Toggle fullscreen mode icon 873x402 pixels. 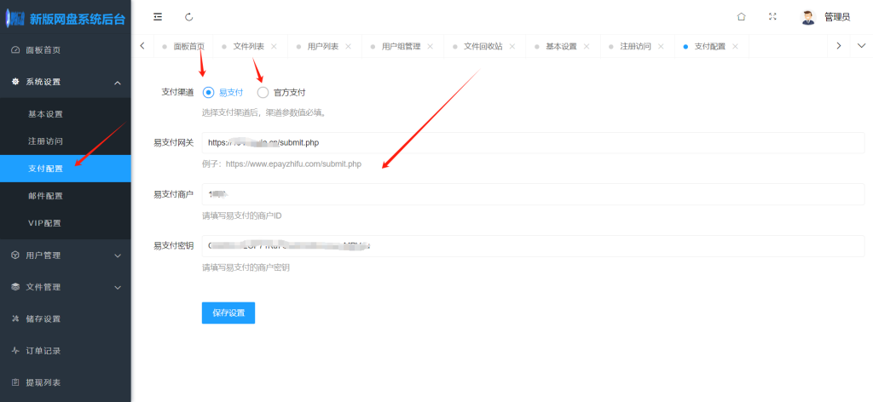coord(772,17)
